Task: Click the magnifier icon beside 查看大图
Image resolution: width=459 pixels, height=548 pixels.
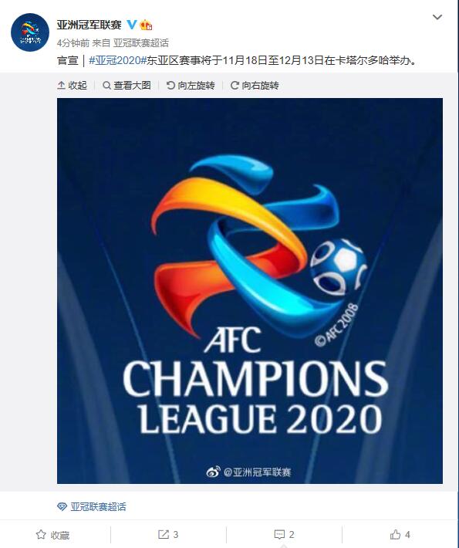Action: click(106, 85)
